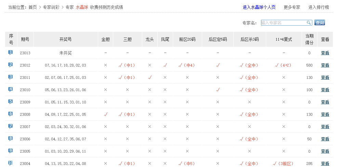Screen dimensions: 339x168
Task: Open 首页 in the breadcrumb
Action: coord(32,7)
